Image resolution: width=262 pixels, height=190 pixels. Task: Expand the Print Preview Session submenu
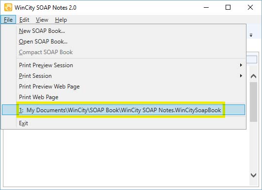click(124, 65)
